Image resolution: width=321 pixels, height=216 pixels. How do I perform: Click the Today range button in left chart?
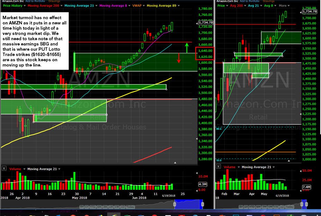[130, 207]
